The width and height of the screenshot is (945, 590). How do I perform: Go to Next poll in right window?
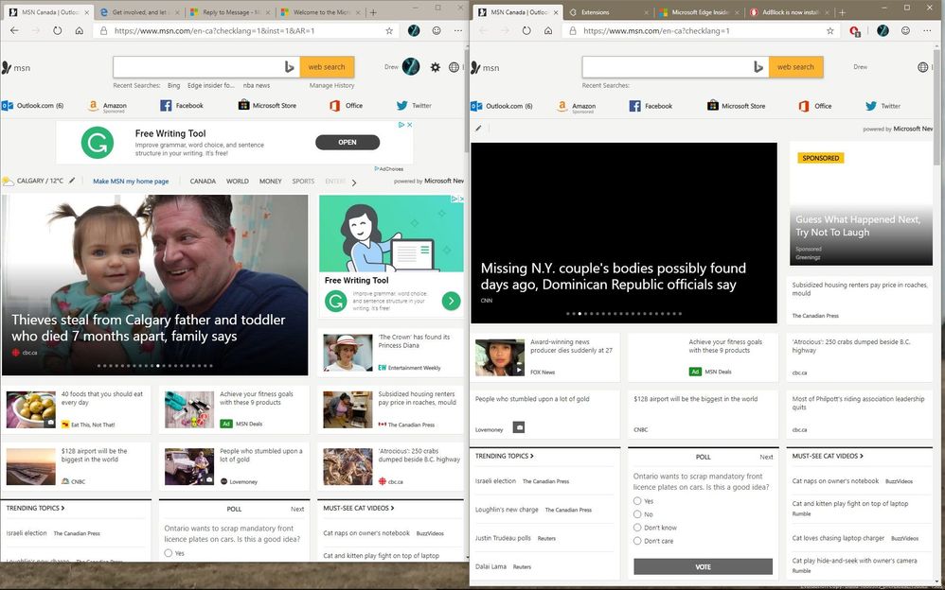[766, 457]
